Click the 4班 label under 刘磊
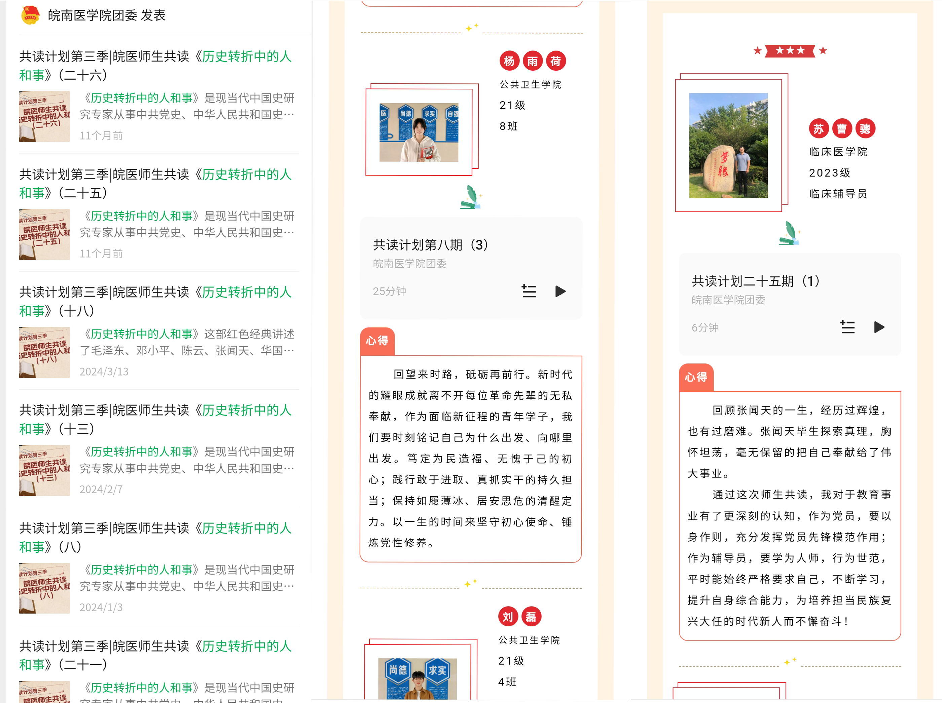The width and height of the screenshot is (942, 703). tap(507, 682)
